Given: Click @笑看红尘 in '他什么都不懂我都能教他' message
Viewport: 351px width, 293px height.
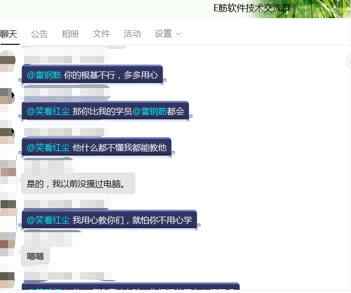Looking at the screenshot, I should click(49, 148).
